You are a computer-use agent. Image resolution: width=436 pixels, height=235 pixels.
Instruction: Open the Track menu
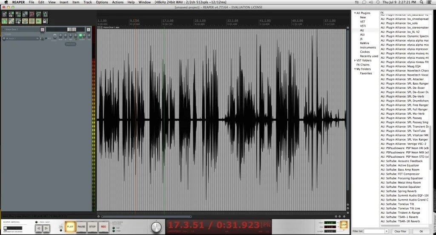(x=88, y=2)
